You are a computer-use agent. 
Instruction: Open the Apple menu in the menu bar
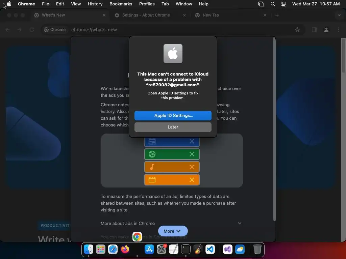pyautogui.click(x=9, y=4)
